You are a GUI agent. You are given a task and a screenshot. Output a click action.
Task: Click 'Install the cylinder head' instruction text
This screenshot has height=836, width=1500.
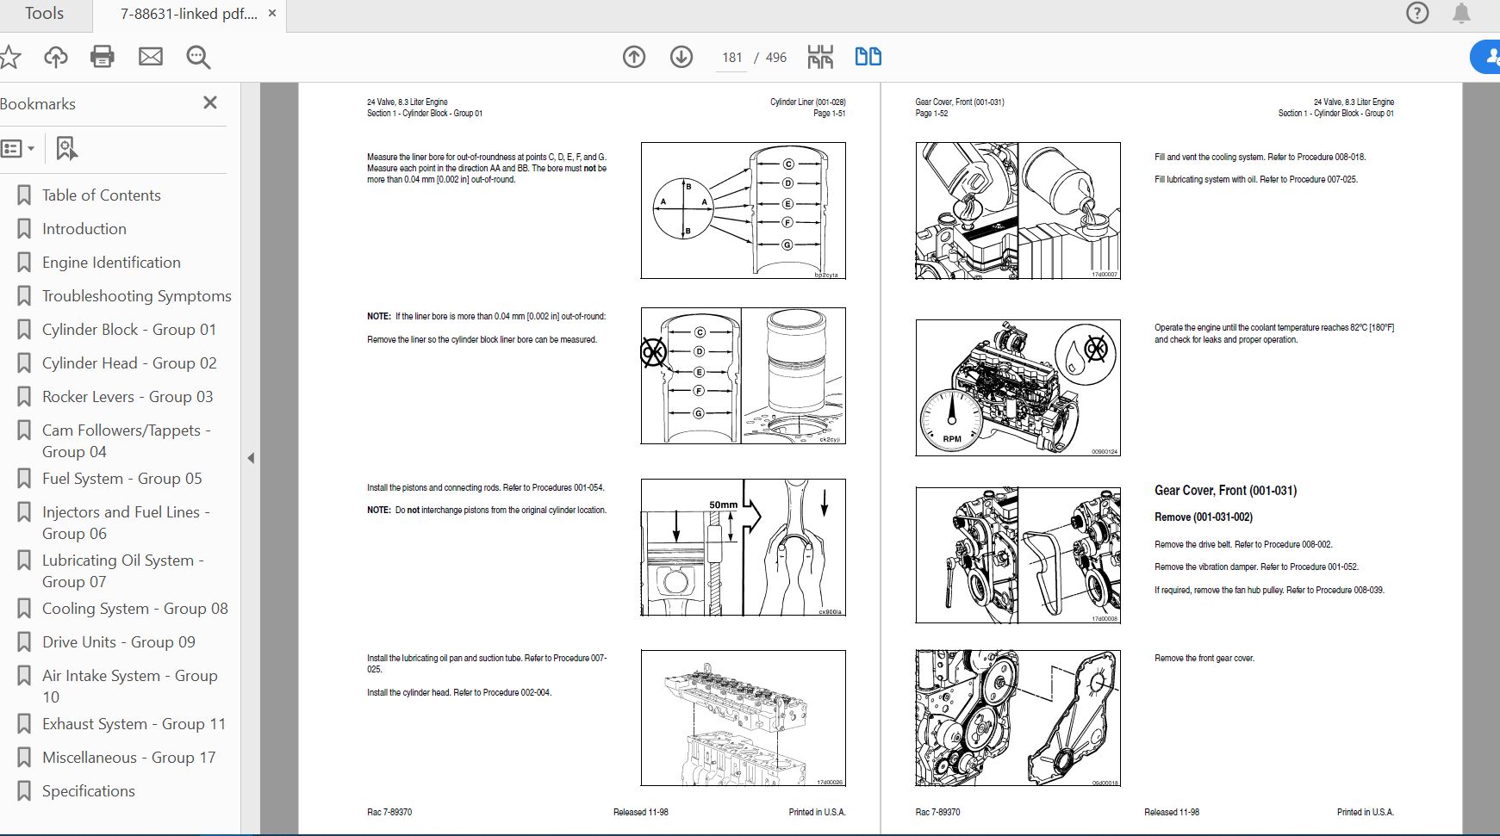coord(459,693)
